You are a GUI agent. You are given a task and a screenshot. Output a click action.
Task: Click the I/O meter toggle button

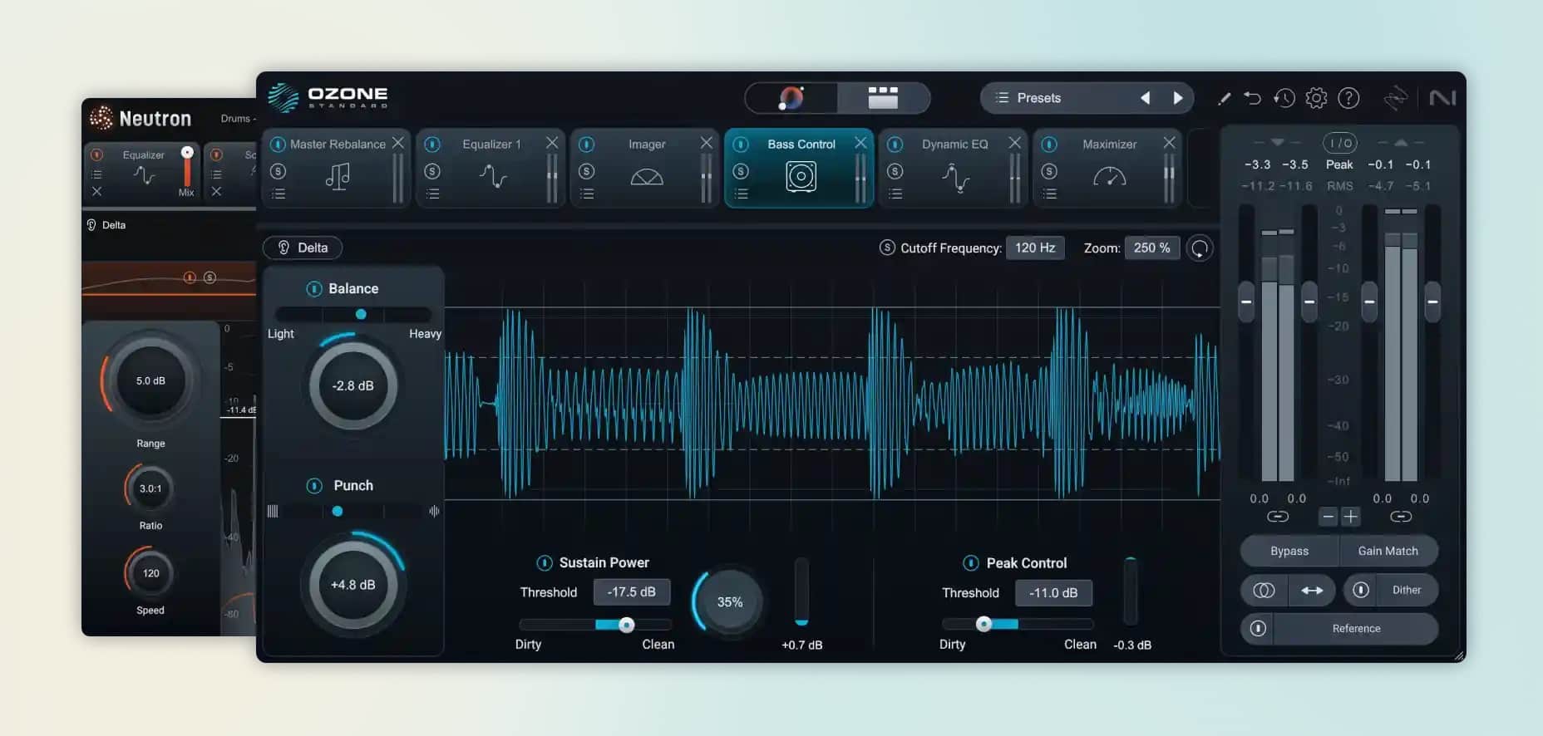(x=1339, y=143)
